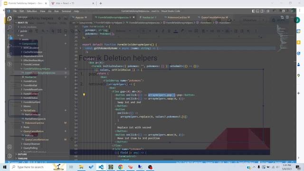Open Google Keep in the side panel

pos(299,42)
